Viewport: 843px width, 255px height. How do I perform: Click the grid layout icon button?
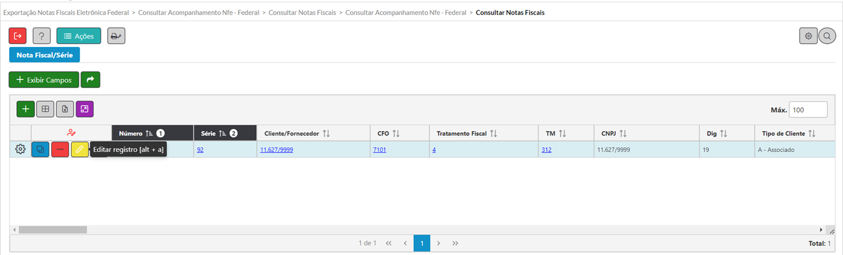tap(45, 109)
